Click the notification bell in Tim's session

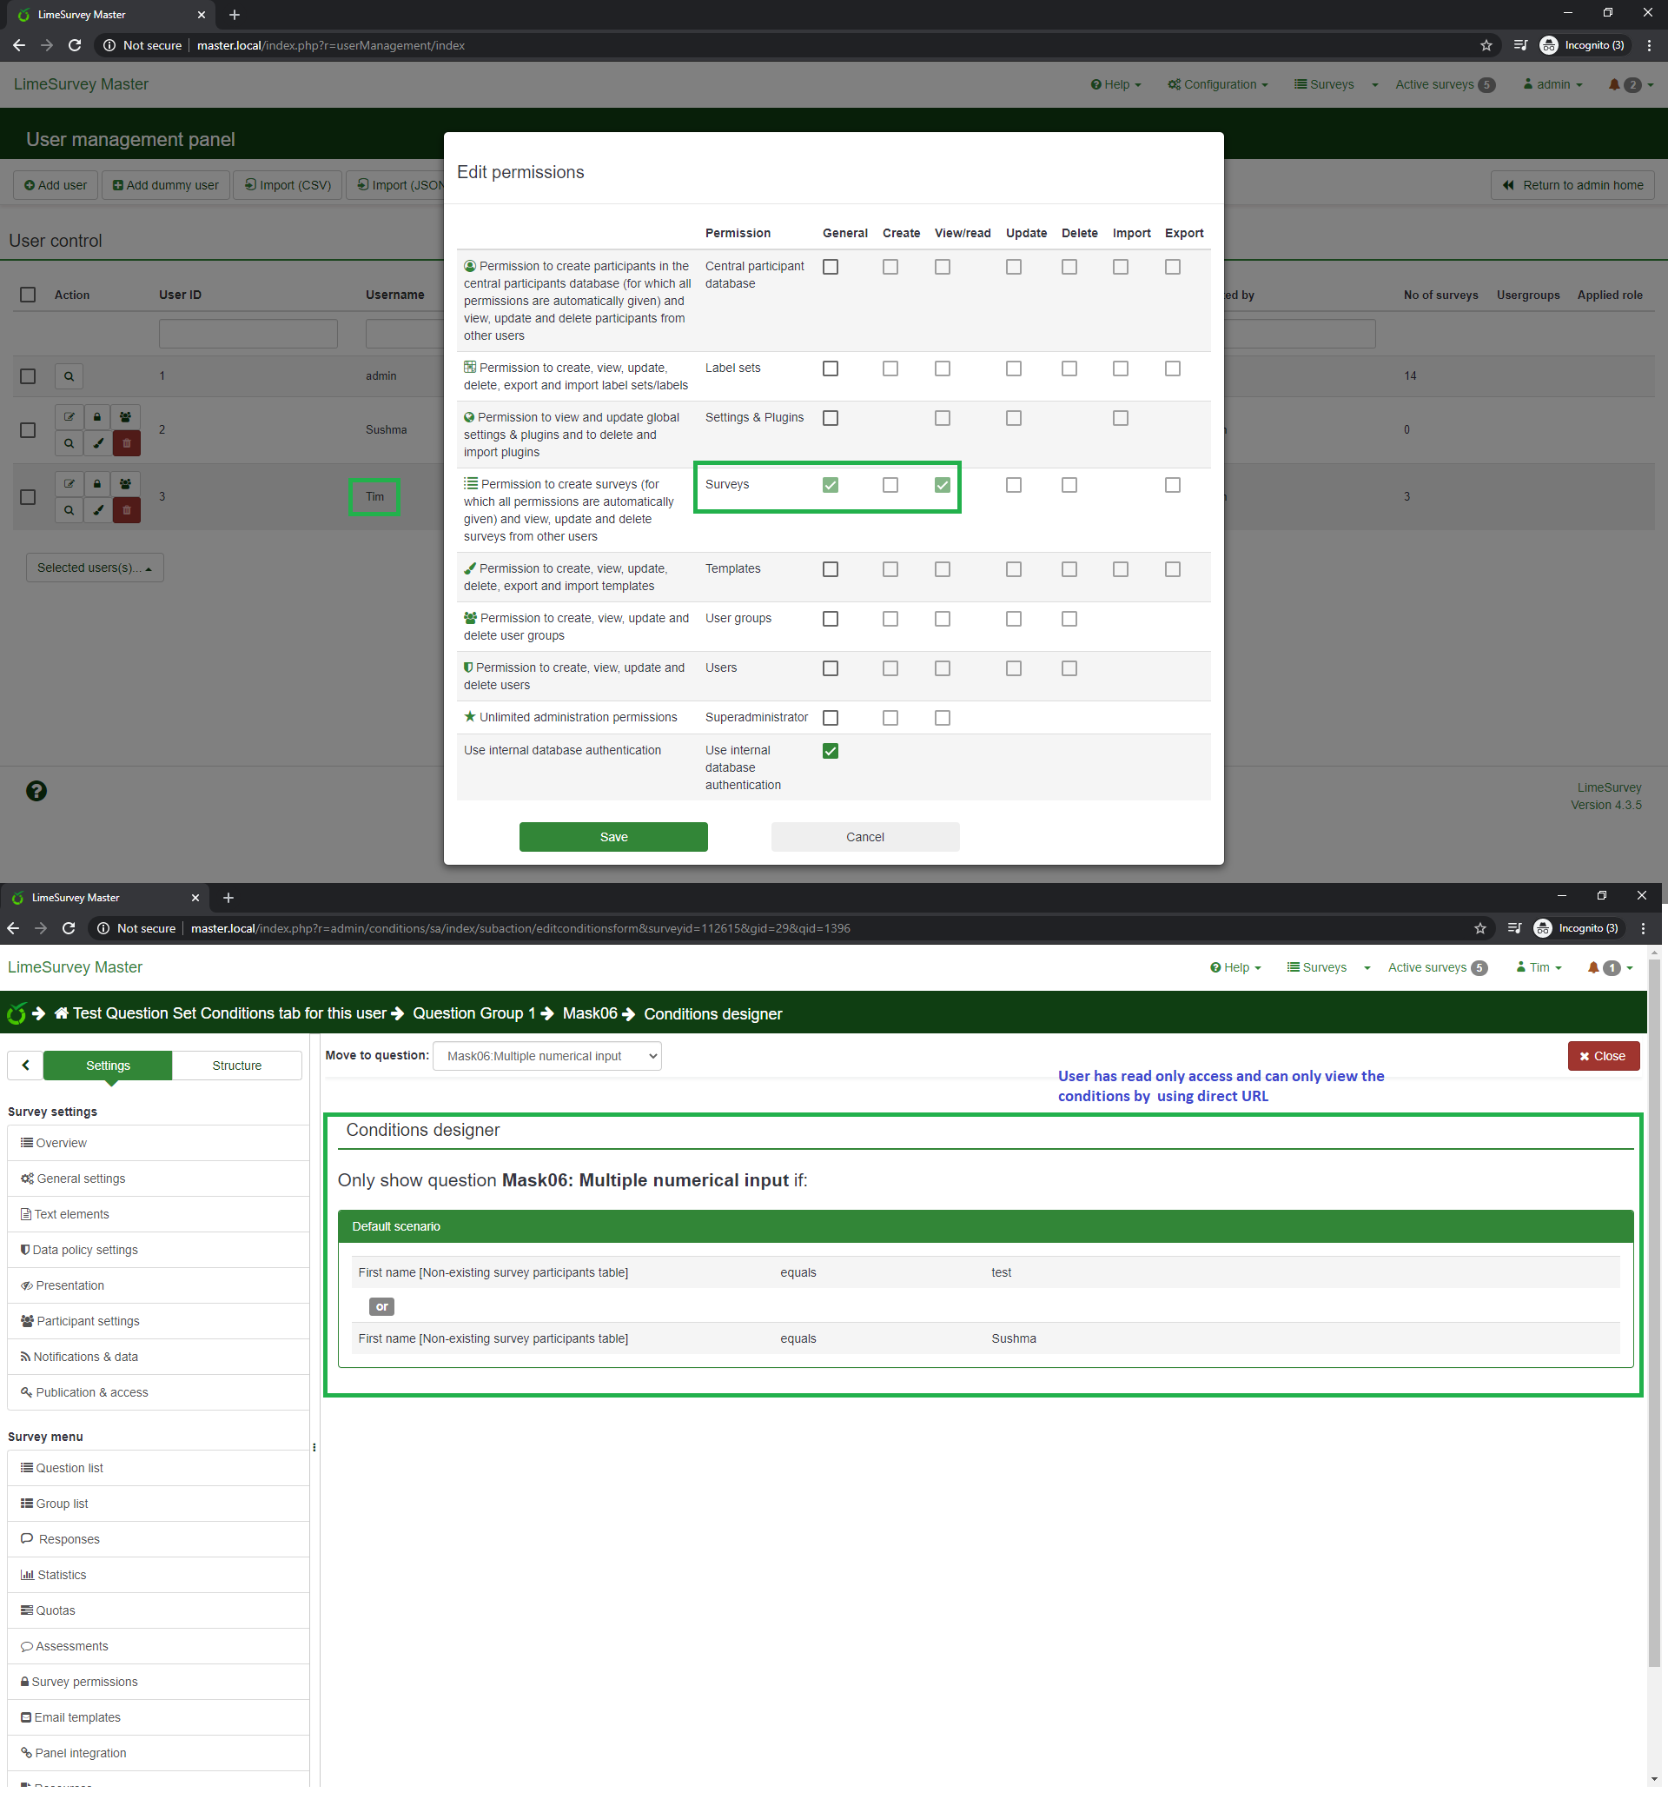tap(1593, 968)
